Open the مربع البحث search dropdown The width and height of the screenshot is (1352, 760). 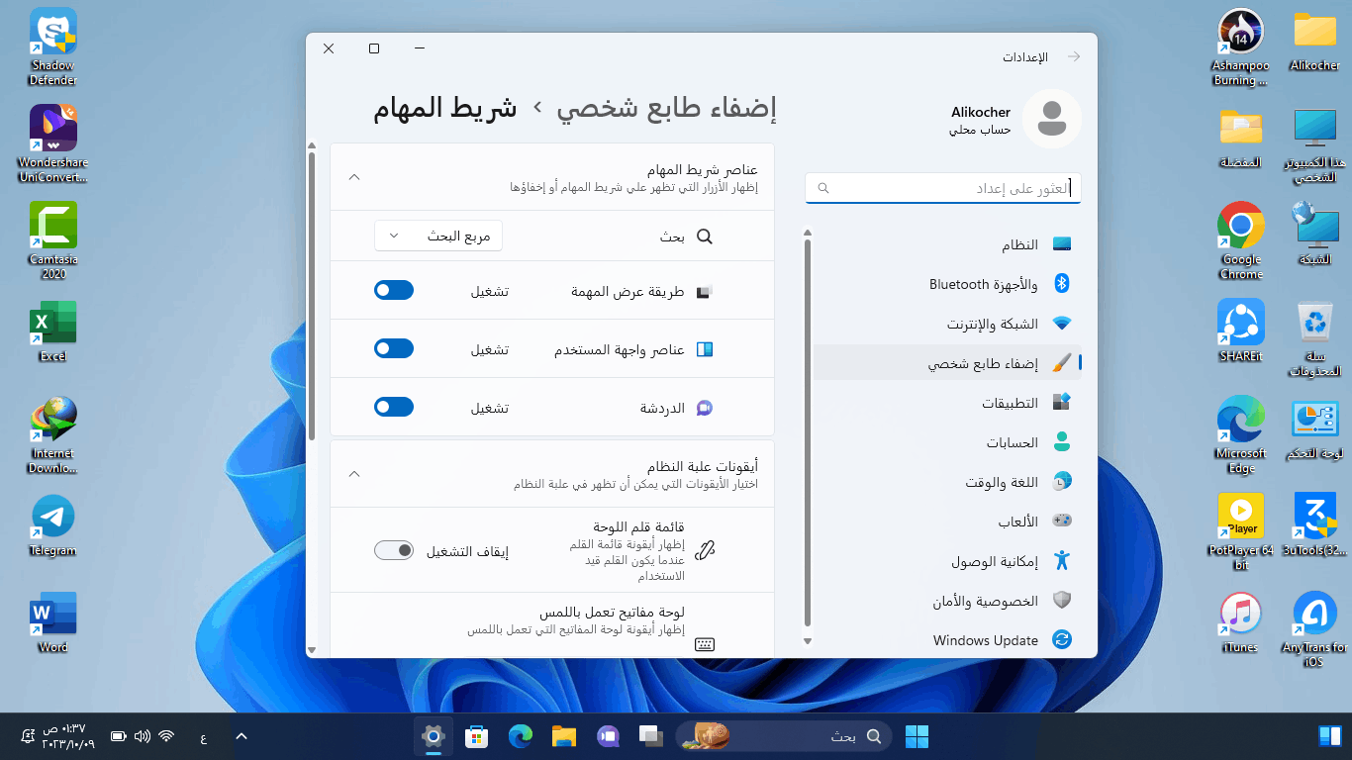pyautogui.click(x=438, y=236)
